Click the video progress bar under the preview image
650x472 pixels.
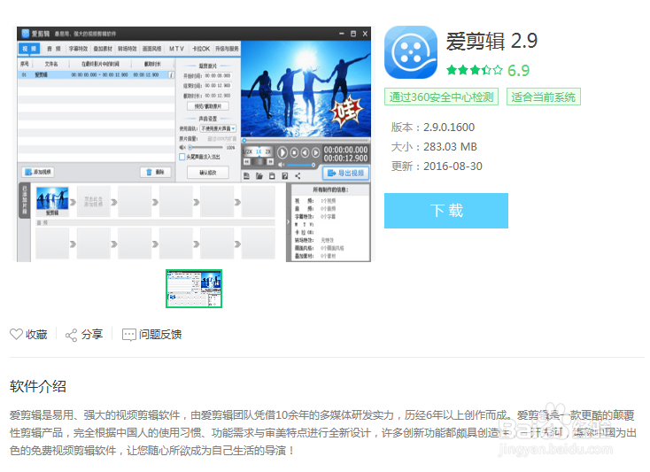point(306,141)
